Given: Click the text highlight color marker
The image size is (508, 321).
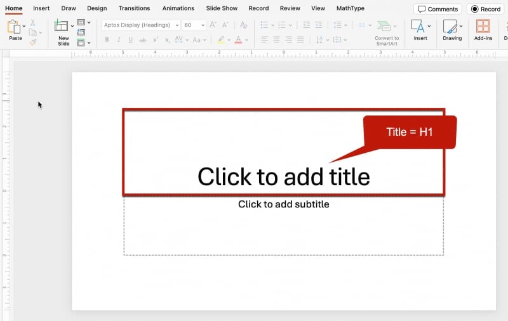Looking at the screenshot, I should 220,40.
